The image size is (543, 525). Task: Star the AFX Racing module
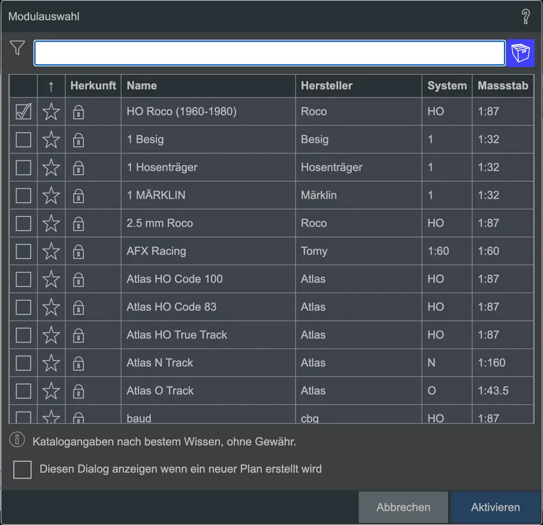click(51, 252)
